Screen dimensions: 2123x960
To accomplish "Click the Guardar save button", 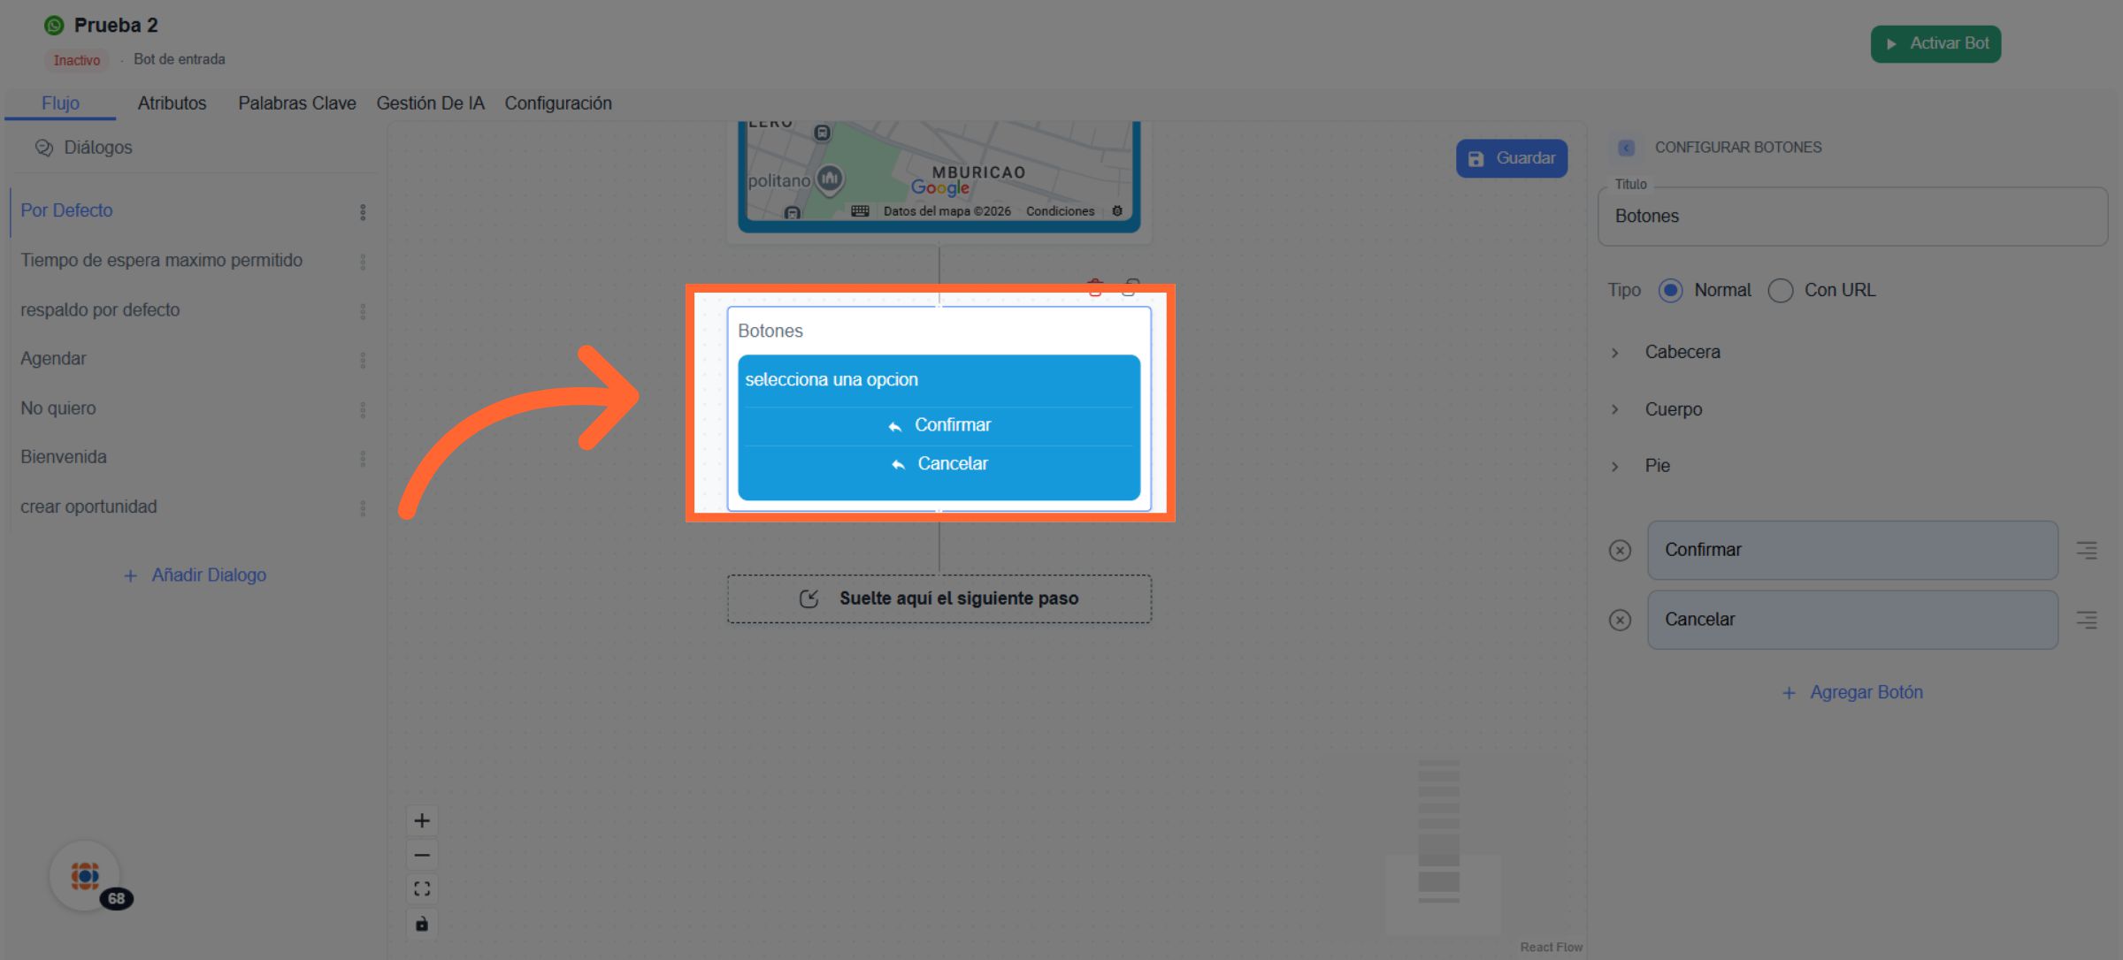I will coord(1512,158).
